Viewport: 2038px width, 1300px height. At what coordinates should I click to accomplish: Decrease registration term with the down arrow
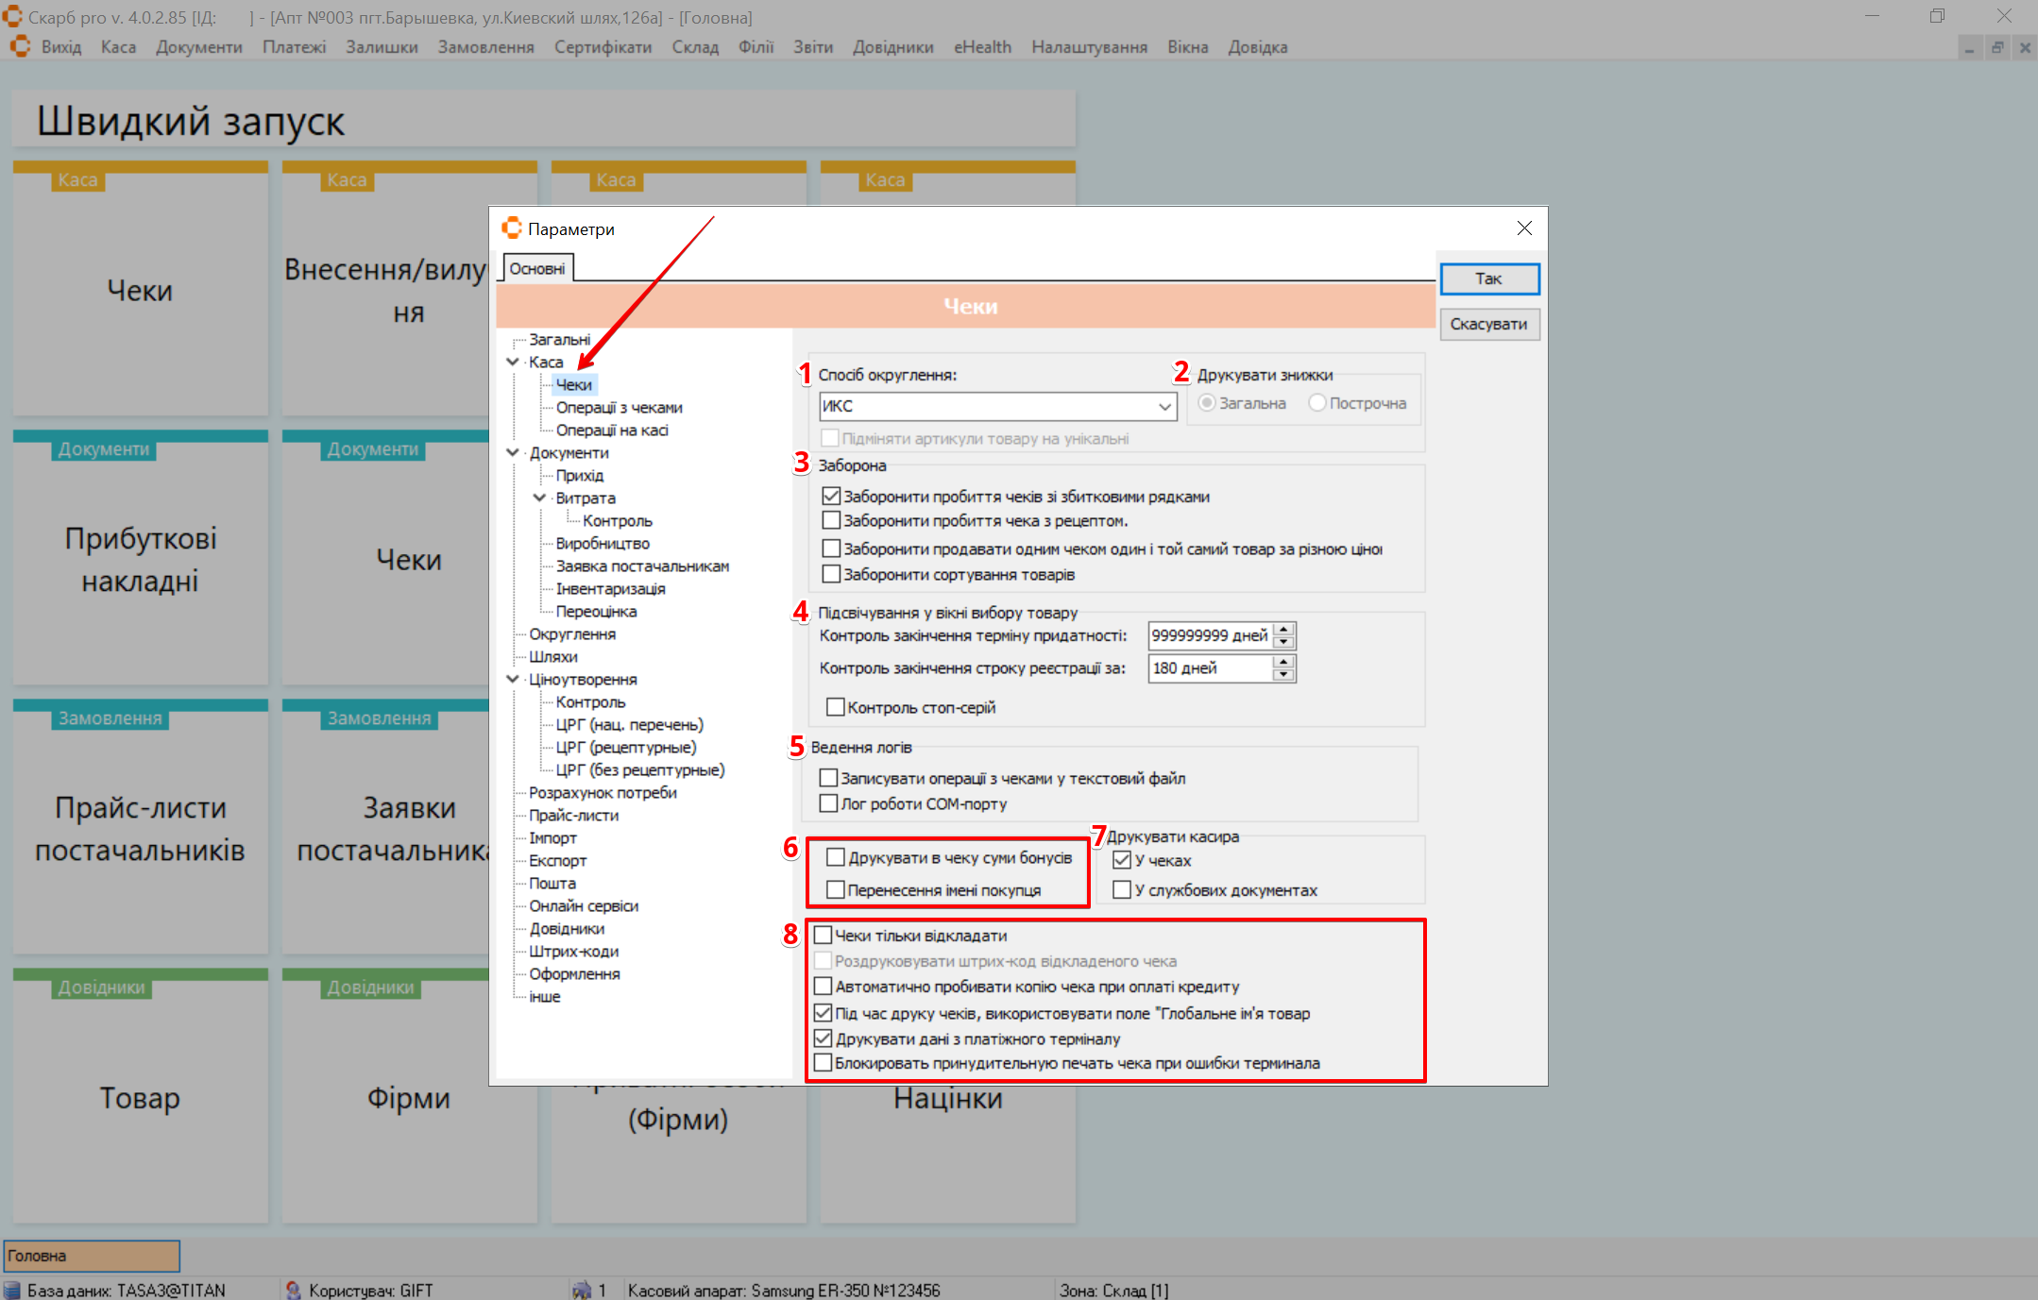pyautogui.click(x=1283, y=675)
